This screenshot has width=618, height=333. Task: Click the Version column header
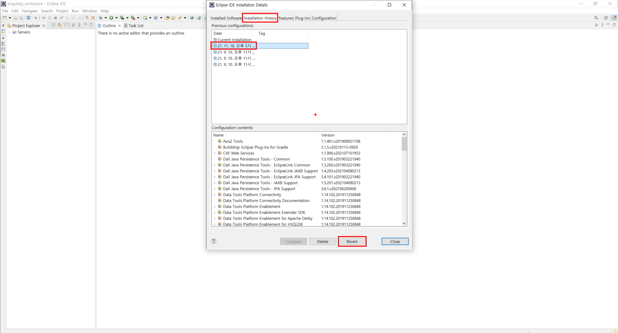click(x=356, y=135)
